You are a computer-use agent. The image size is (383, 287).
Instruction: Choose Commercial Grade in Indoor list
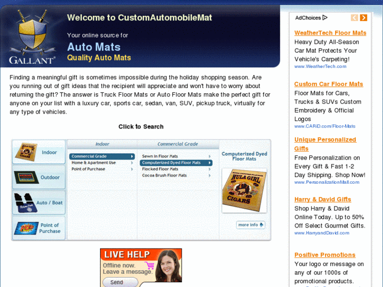click(102, 156)
